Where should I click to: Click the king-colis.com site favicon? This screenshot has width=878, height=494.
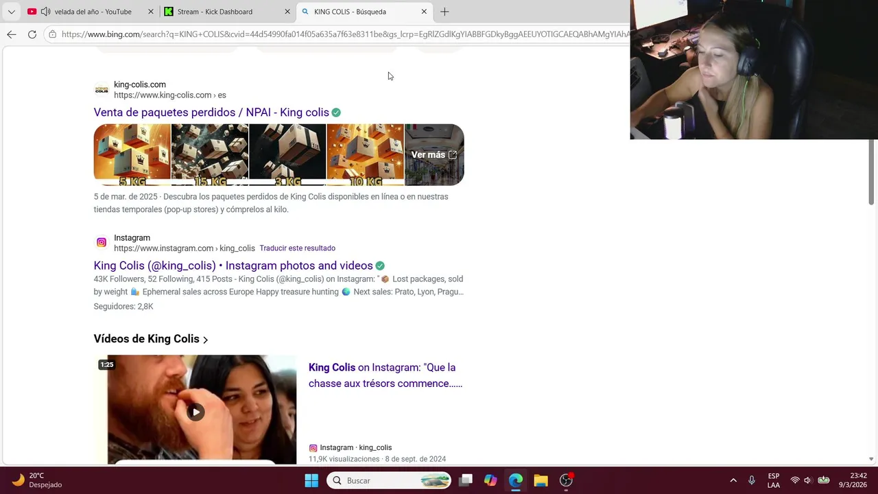click(102, 89)
